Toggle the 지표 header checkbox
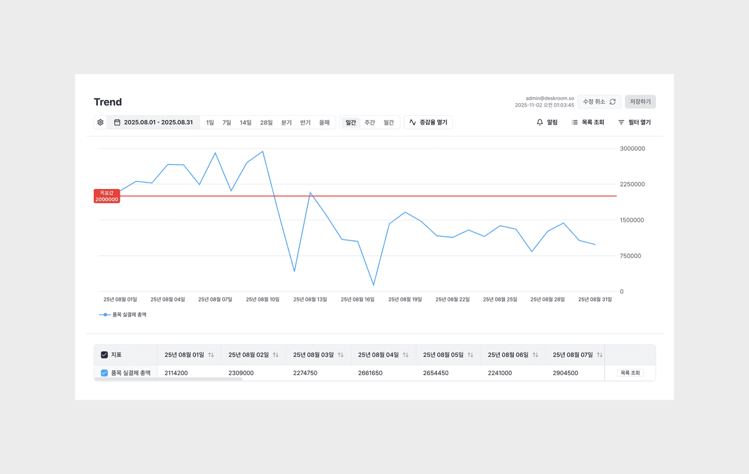 click(104, 355)
